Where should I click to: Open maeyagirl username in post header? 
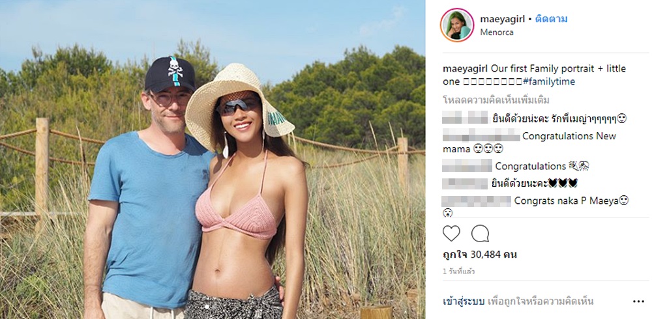[x=502, y=19]
